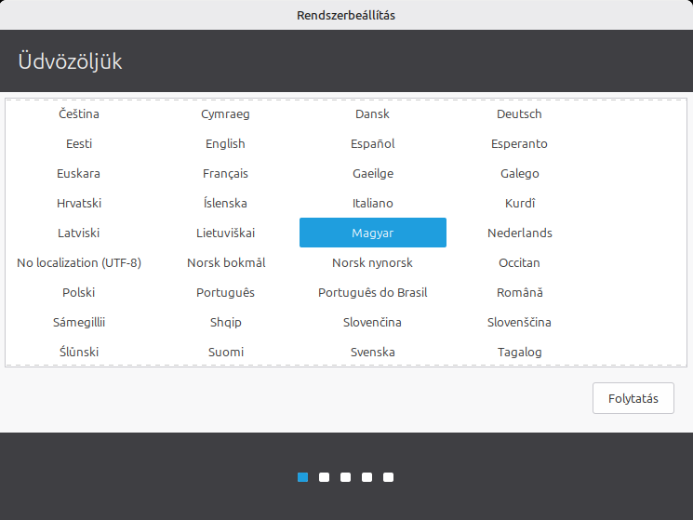
Task: Choose No localization (UTF-8) option
Action: coord(79,262)
